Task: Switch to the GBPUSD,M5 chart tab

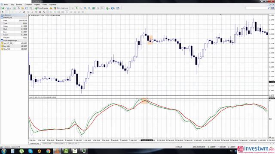Action: (x=73, y=144)
